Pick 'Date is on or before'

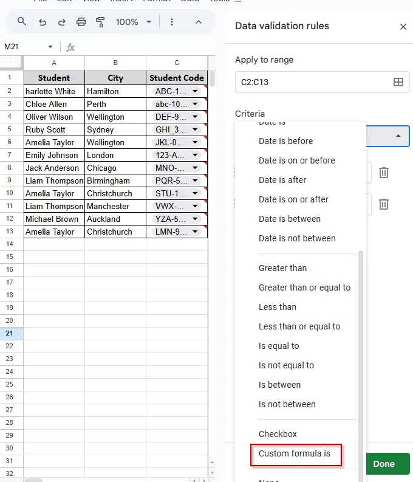(x=296, y=160)
